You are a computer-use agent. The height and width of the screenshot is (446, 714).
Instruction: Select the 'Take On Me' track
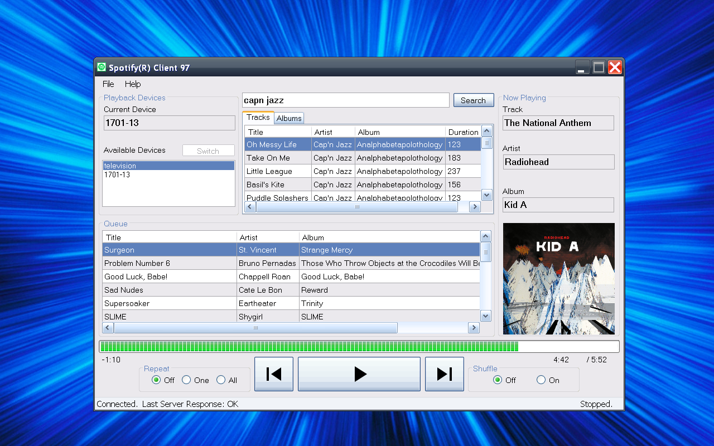pos(363,158)
